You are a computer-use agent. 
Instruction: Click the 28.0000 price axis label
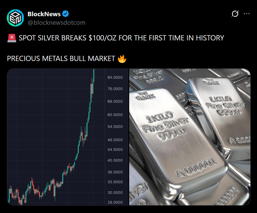tap(115, 203)
